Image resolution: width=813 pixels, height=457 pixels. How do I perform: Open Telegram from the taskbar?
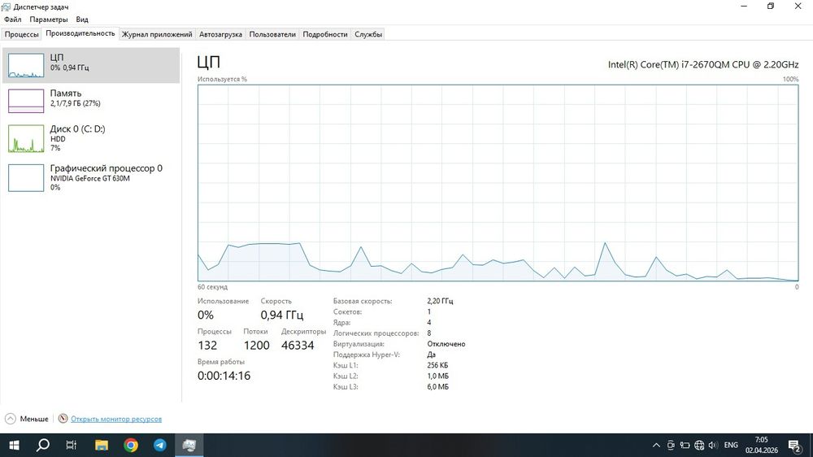click(x=159, y=445)
